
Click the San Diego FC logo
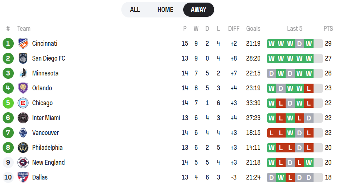pos(23,58)
